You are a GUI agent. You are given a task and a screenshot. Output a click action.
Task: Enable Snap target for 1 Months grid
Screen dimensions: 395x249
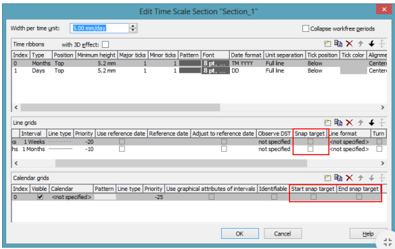[x=310, y=149]
